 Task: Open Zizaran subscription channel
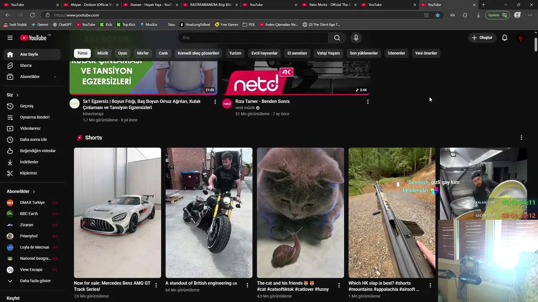(x=32, y=225)
